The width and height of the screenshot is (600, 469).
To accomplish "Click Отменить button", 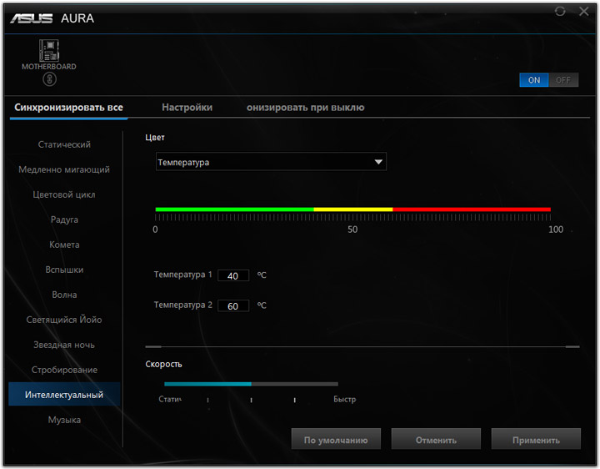I will (436, 439).
